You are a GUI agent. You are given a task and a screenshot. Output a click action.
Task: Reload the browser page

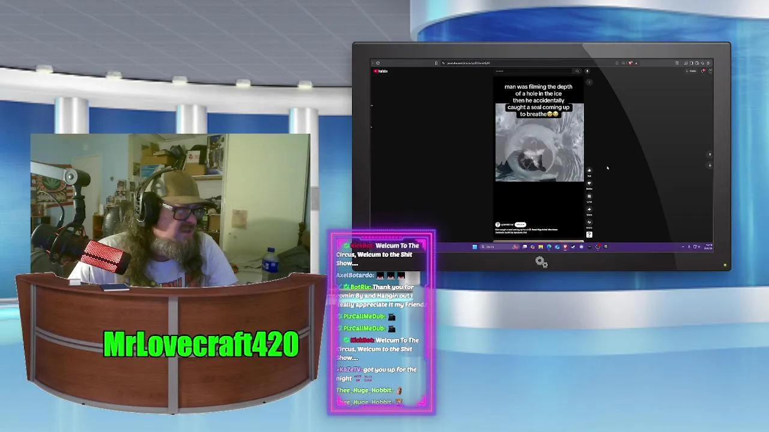point(378,63)
